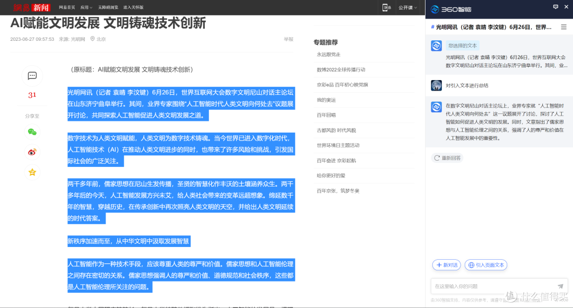Click the highlighted subheading 新秩序加速而至
The width and height of the screenshot is (573, 308).
(x=128, y=241)
